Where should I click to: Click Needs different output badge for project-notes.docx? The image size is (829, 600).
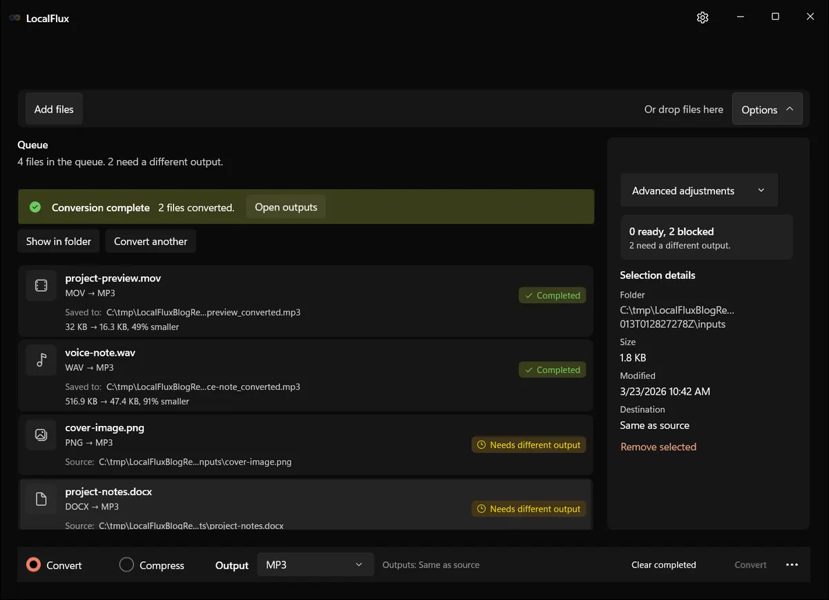(529, 509)
